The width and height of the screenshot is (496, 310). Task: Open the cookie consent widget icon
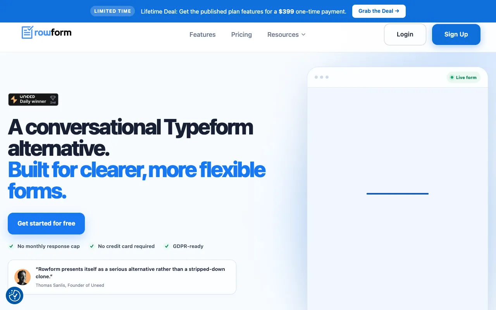(x=15, y=296)
